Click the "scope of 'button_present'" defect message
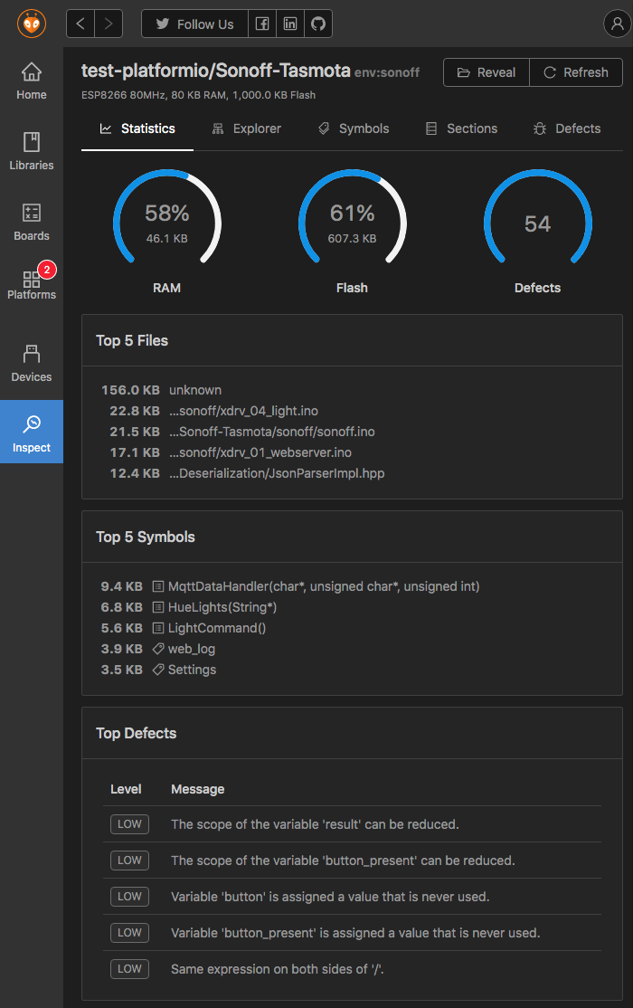The height and width of the screenshot is (1008, 633). click(343, 861)
